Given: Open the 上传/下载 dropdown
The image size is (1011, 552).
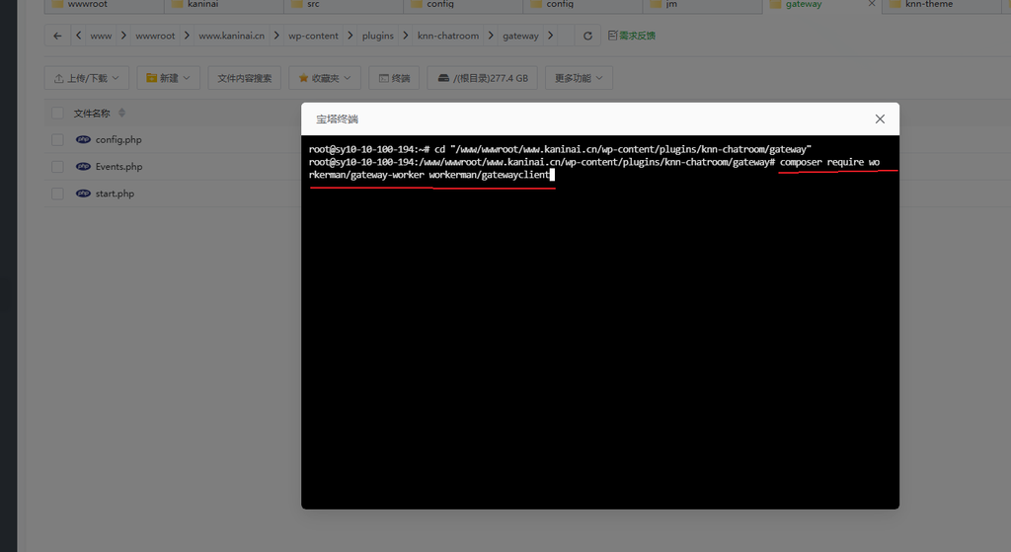Looking at the screenshot, I should point(87,78).
